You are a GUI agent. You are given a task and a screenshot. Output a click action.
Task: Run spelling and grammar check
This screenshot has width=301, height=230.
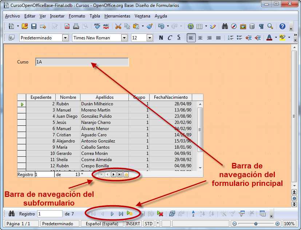coord(97,26)
